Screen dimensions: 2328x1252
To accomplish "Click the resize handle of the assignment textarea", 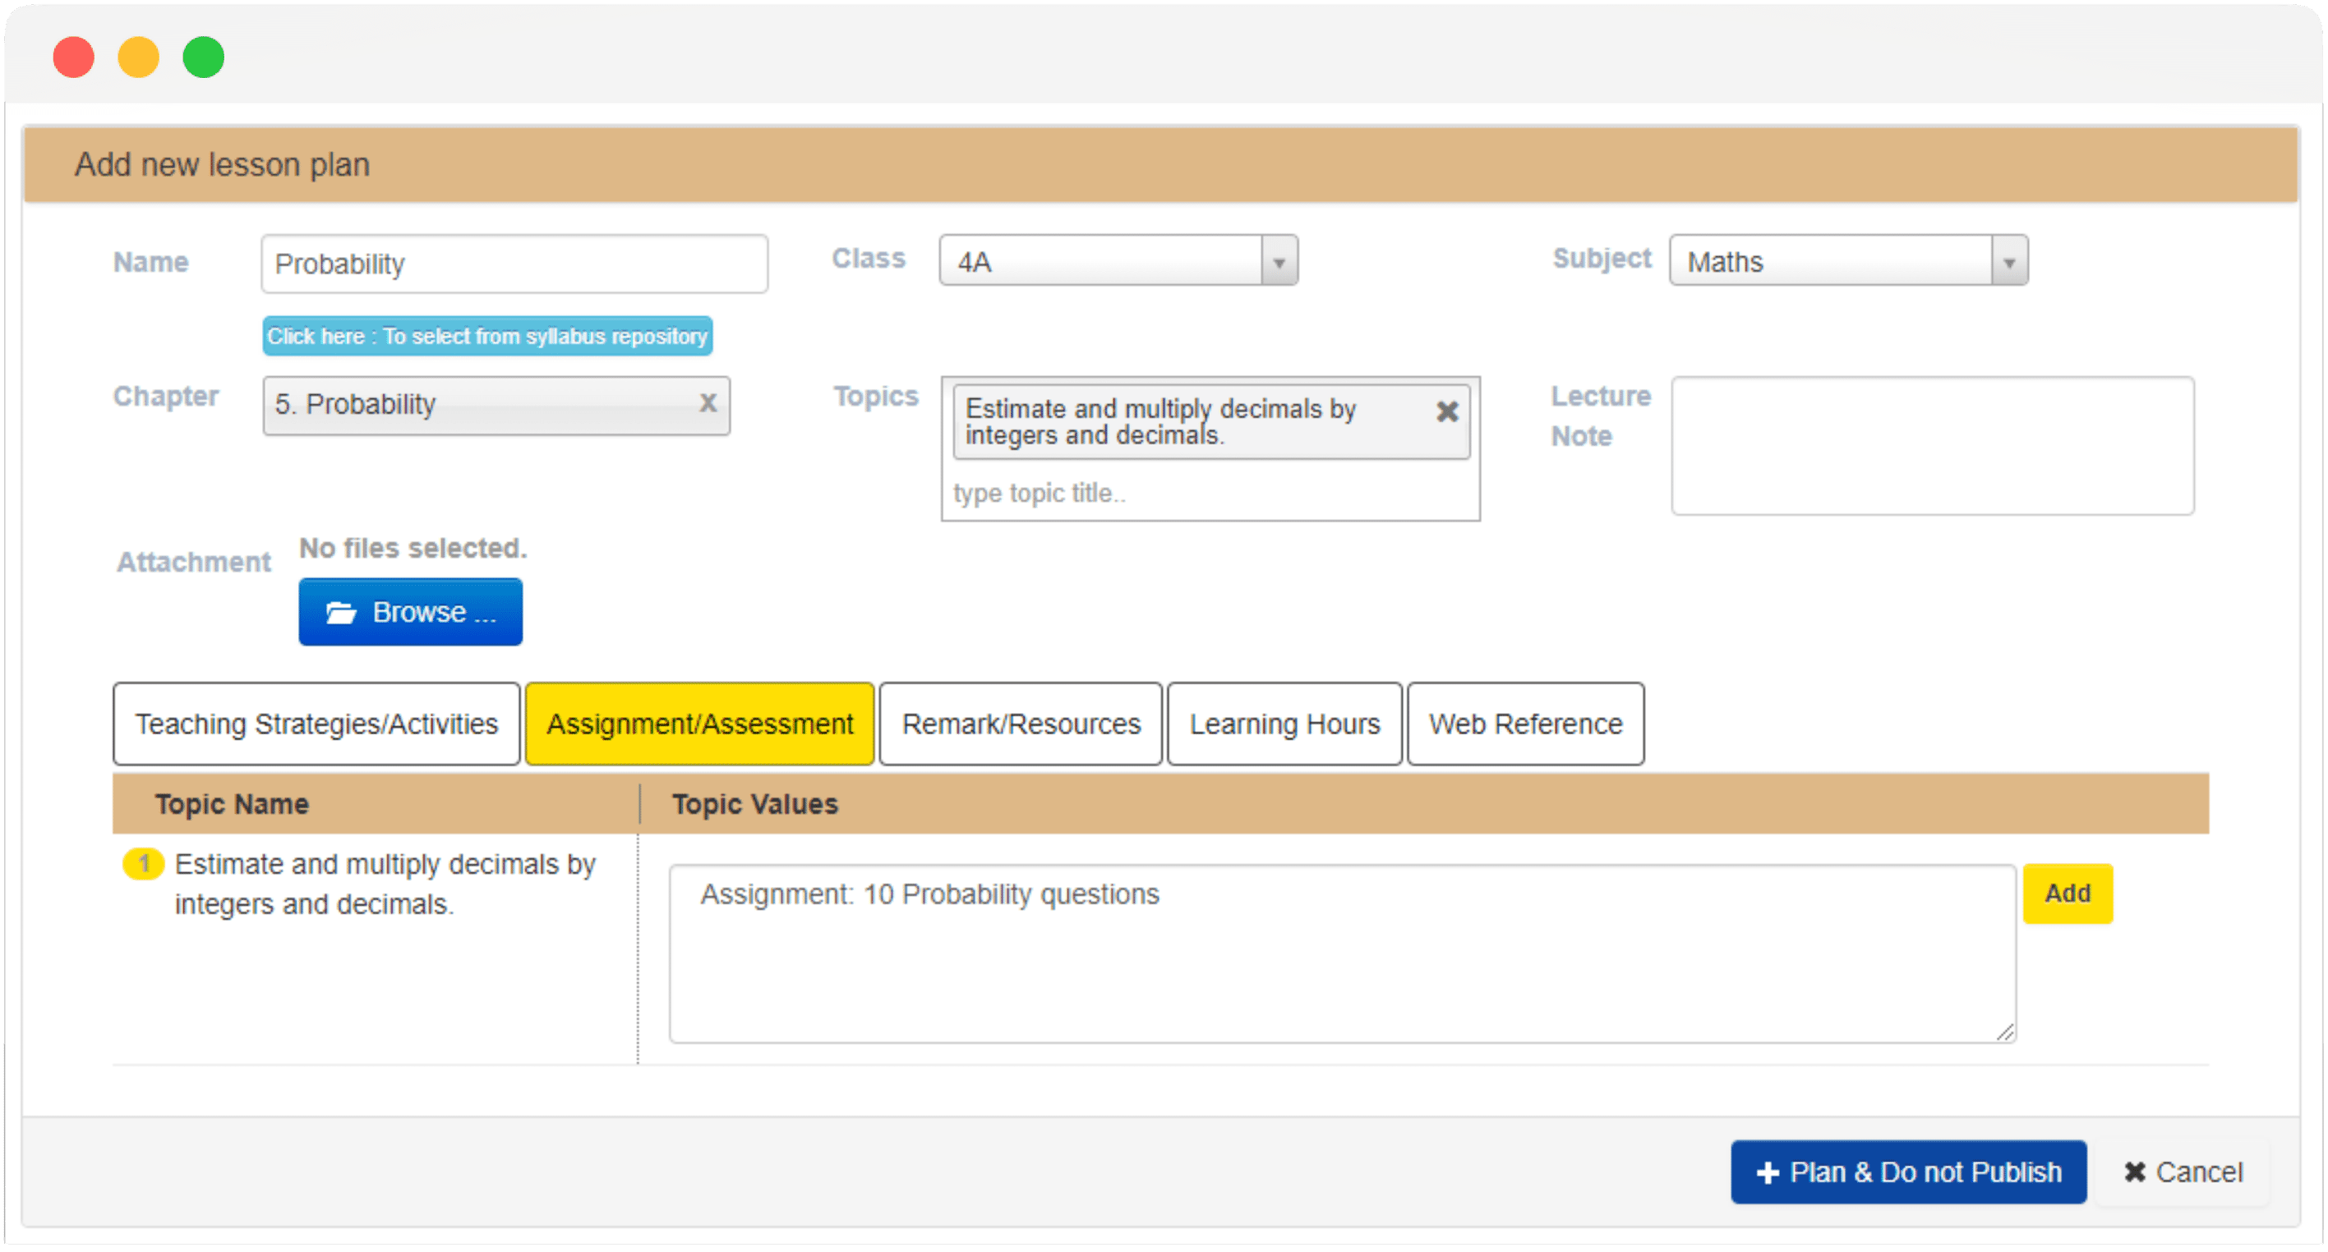I will tap(2004, 1032).
